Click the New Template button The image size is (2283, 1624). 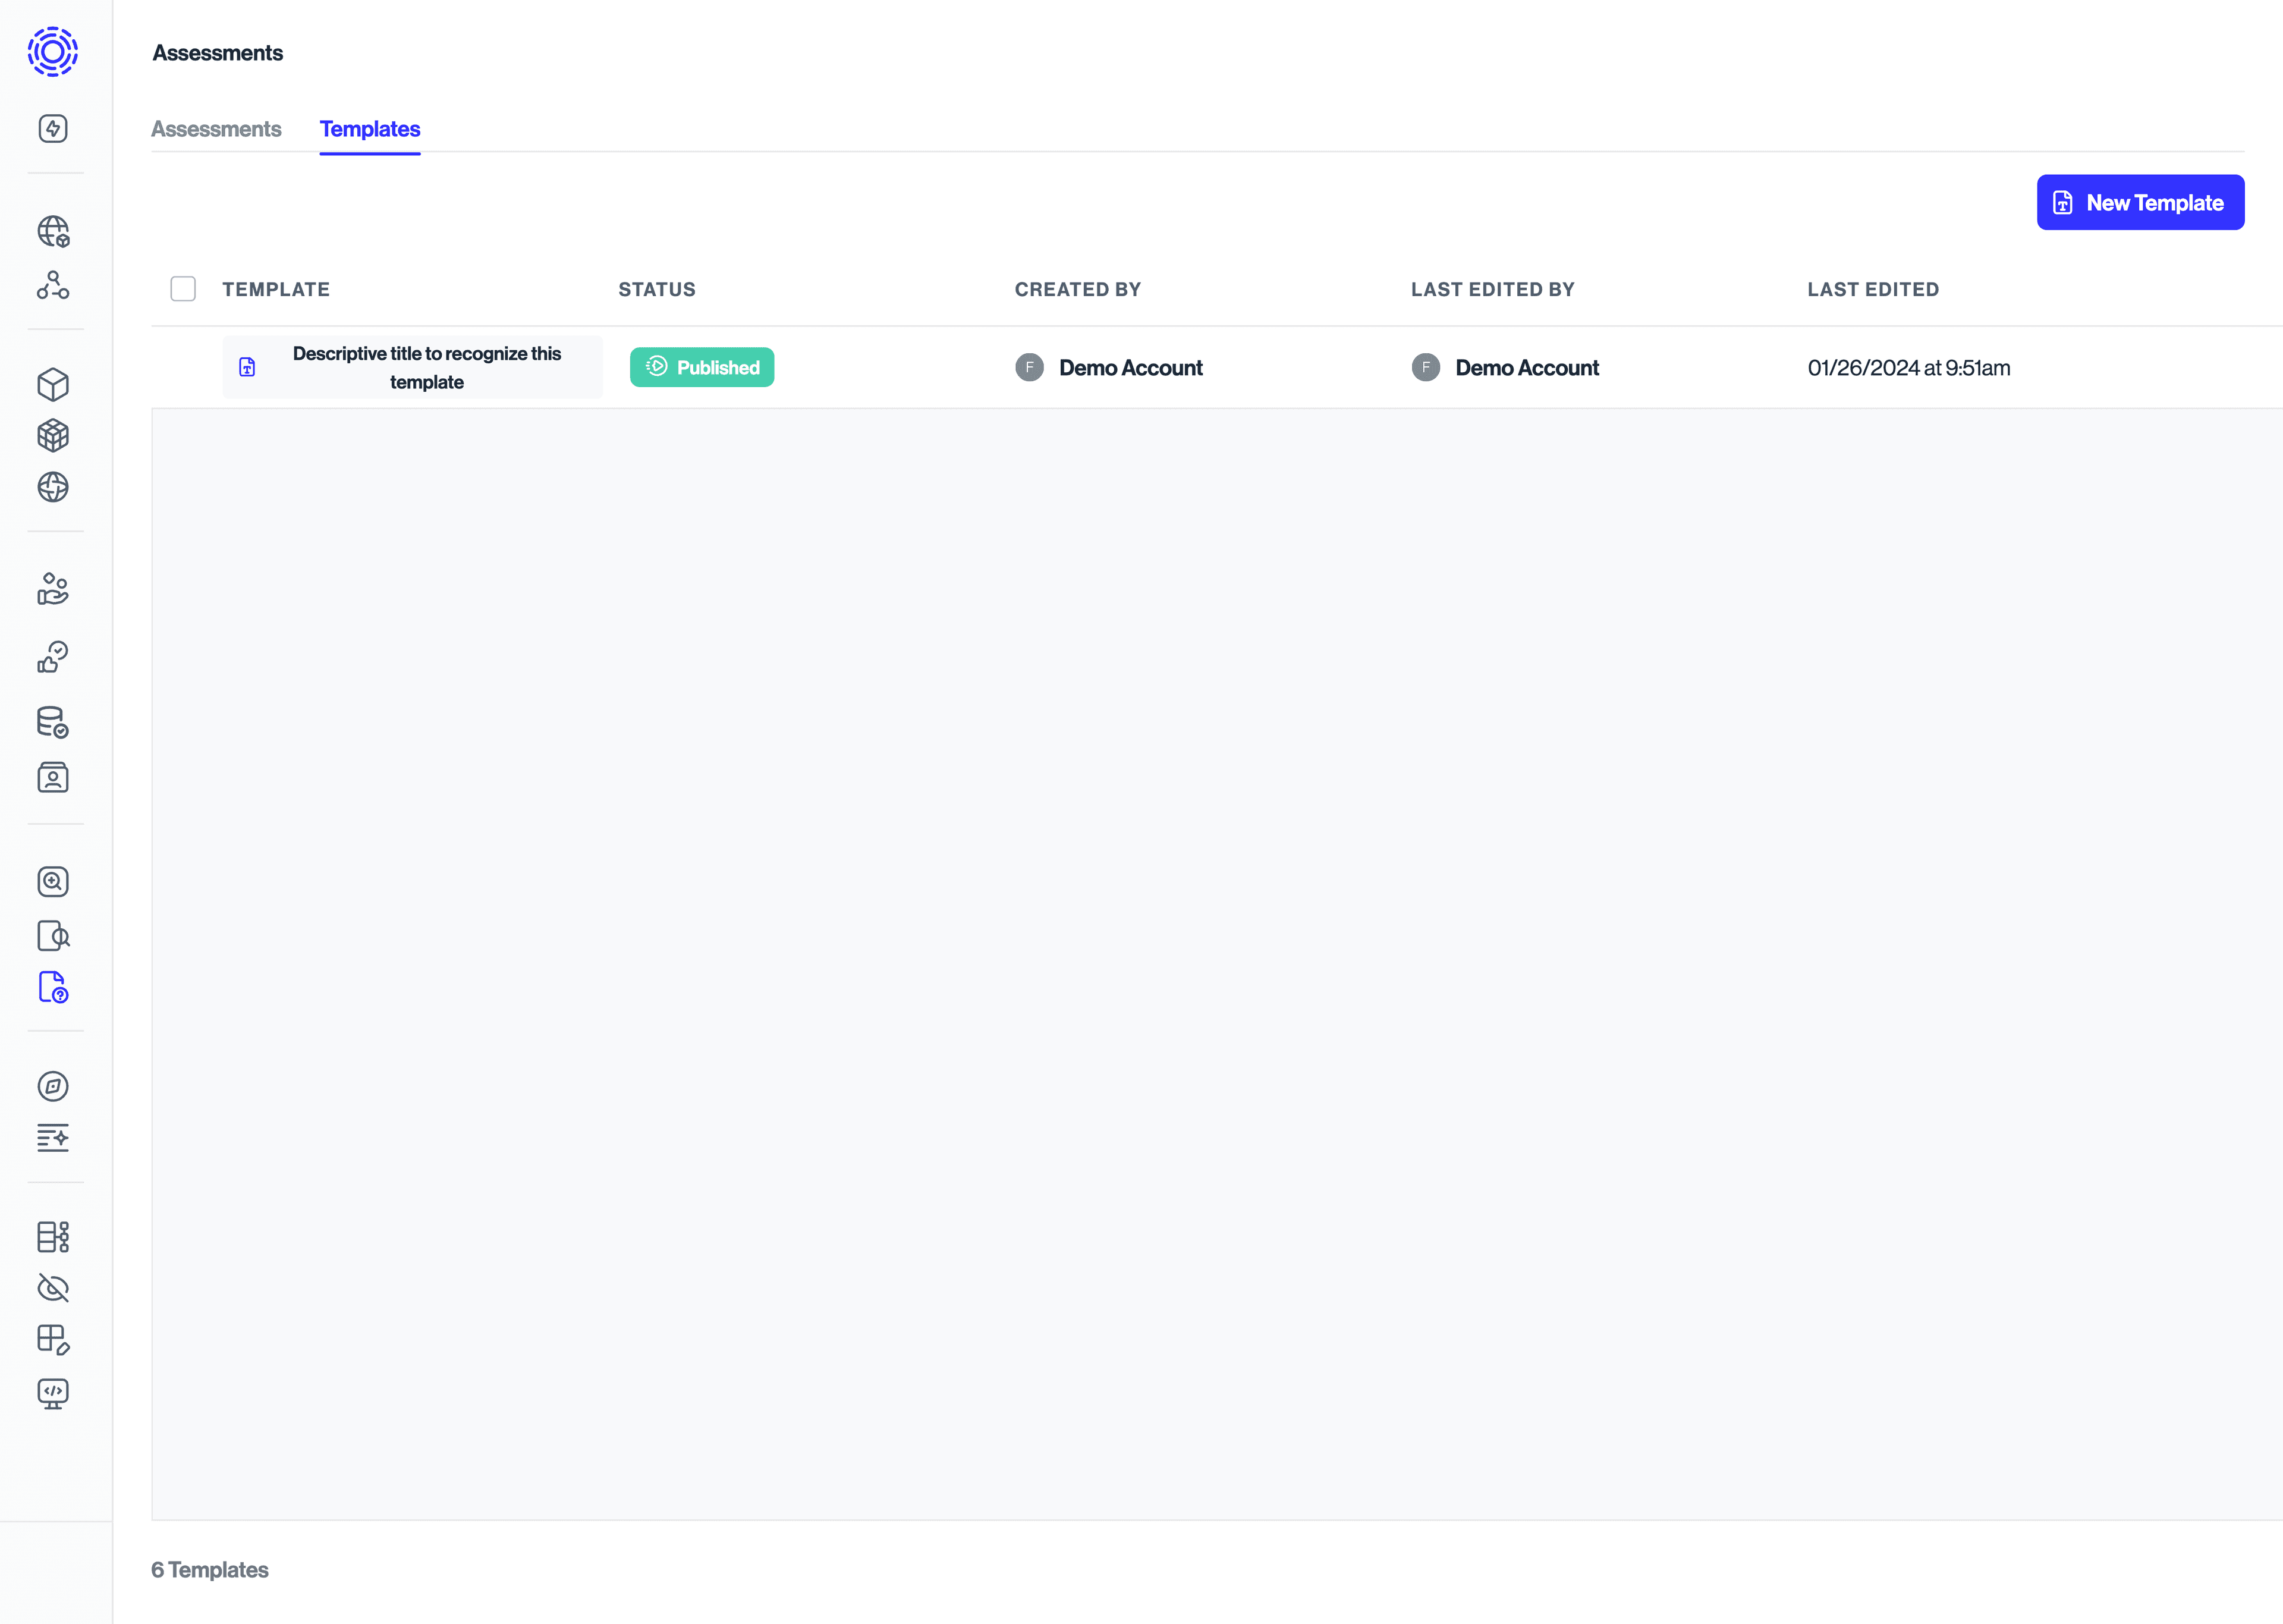pyautogui.click(x=2140, y=202)
